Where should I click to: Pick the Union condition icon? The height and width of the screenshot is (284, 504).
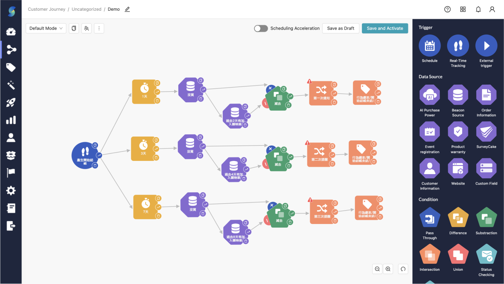coord(458,254)
